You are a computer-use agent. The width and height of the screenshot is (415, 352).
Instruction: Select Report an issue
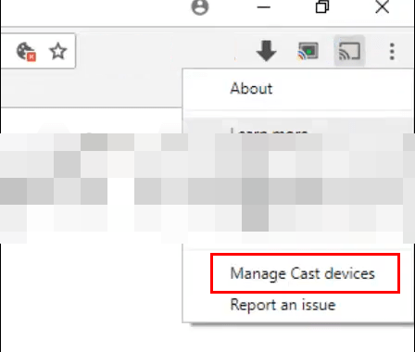pos(283,305)
